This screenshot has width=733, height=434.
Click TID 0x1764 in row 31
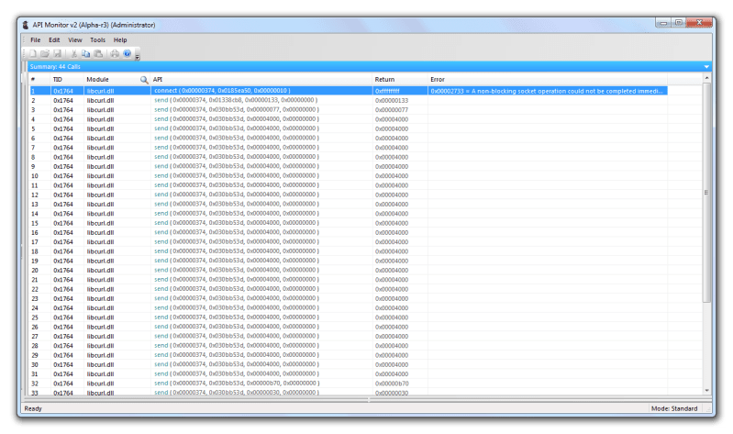[63, 374]
